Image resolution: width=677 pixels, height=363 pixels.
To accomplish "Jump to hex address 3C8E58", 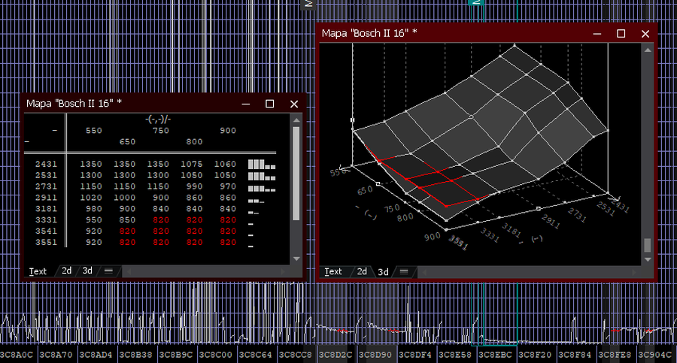I will tap(455, 355).
